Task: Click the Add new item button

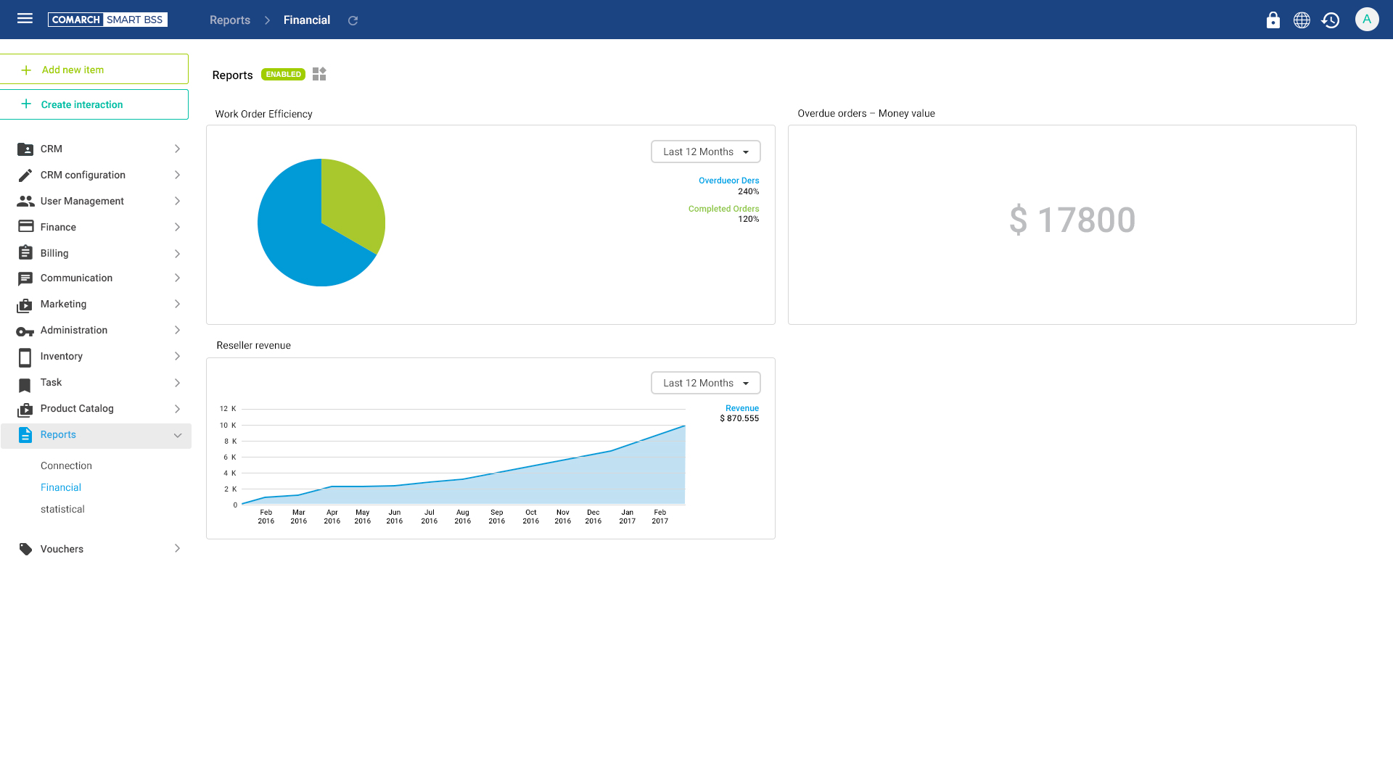Action: coord(94,70)
